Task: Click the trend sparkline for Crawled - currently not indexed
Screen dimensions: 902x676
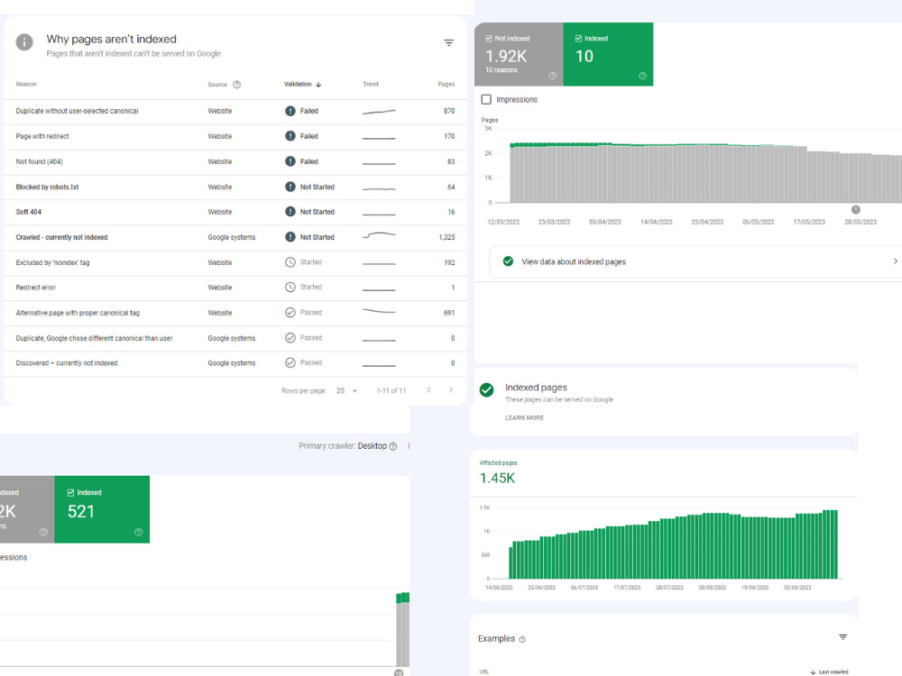Action: (x=379, y=235)
